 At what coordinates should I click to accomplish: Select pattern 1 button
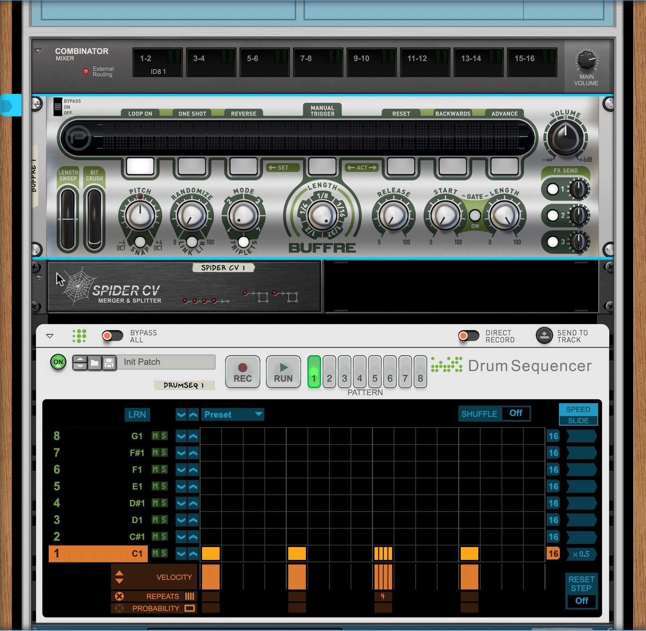point(314,372)
